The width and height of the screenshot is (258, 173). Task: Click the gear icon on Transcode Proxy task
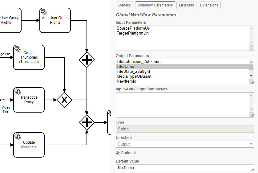(18, 92)
